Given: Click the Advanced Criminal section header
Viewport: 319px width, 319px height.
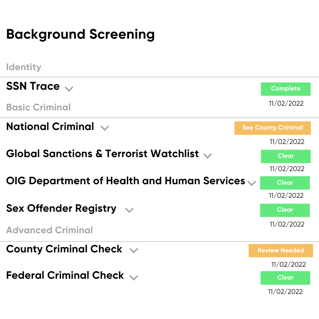Looking at the screenshot, I should tap(49, 230).
